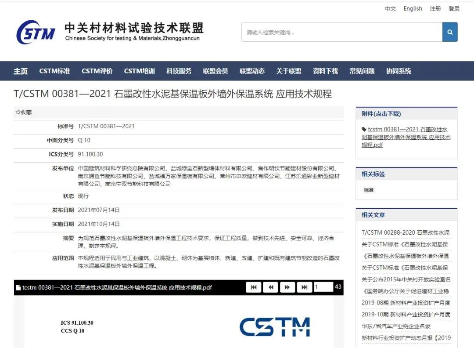
Task: Go to previous page in PDF viewer
Action: click(x=270, y=287)
